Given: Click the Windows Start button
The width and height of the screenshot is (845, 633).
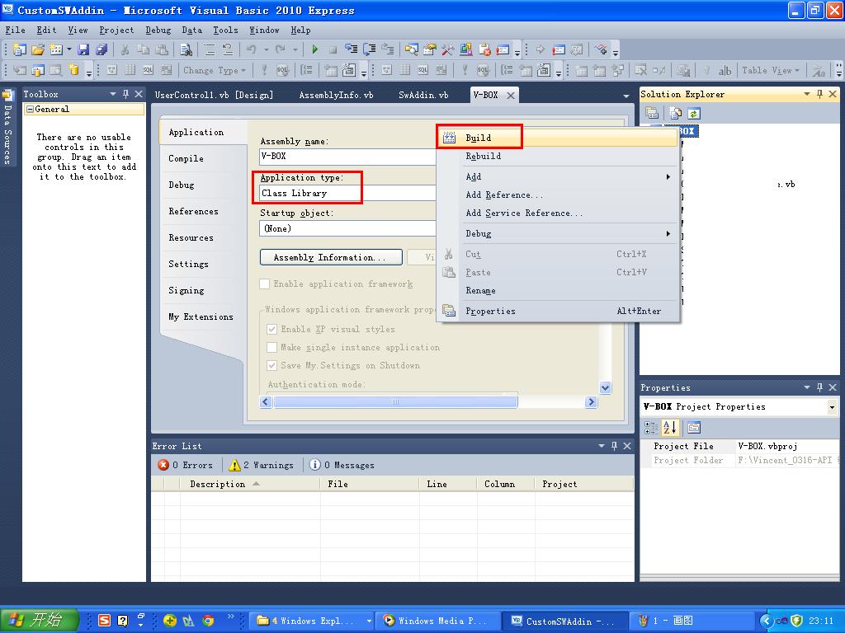Looking at the screenshot, I should click(x=40, y=620).
